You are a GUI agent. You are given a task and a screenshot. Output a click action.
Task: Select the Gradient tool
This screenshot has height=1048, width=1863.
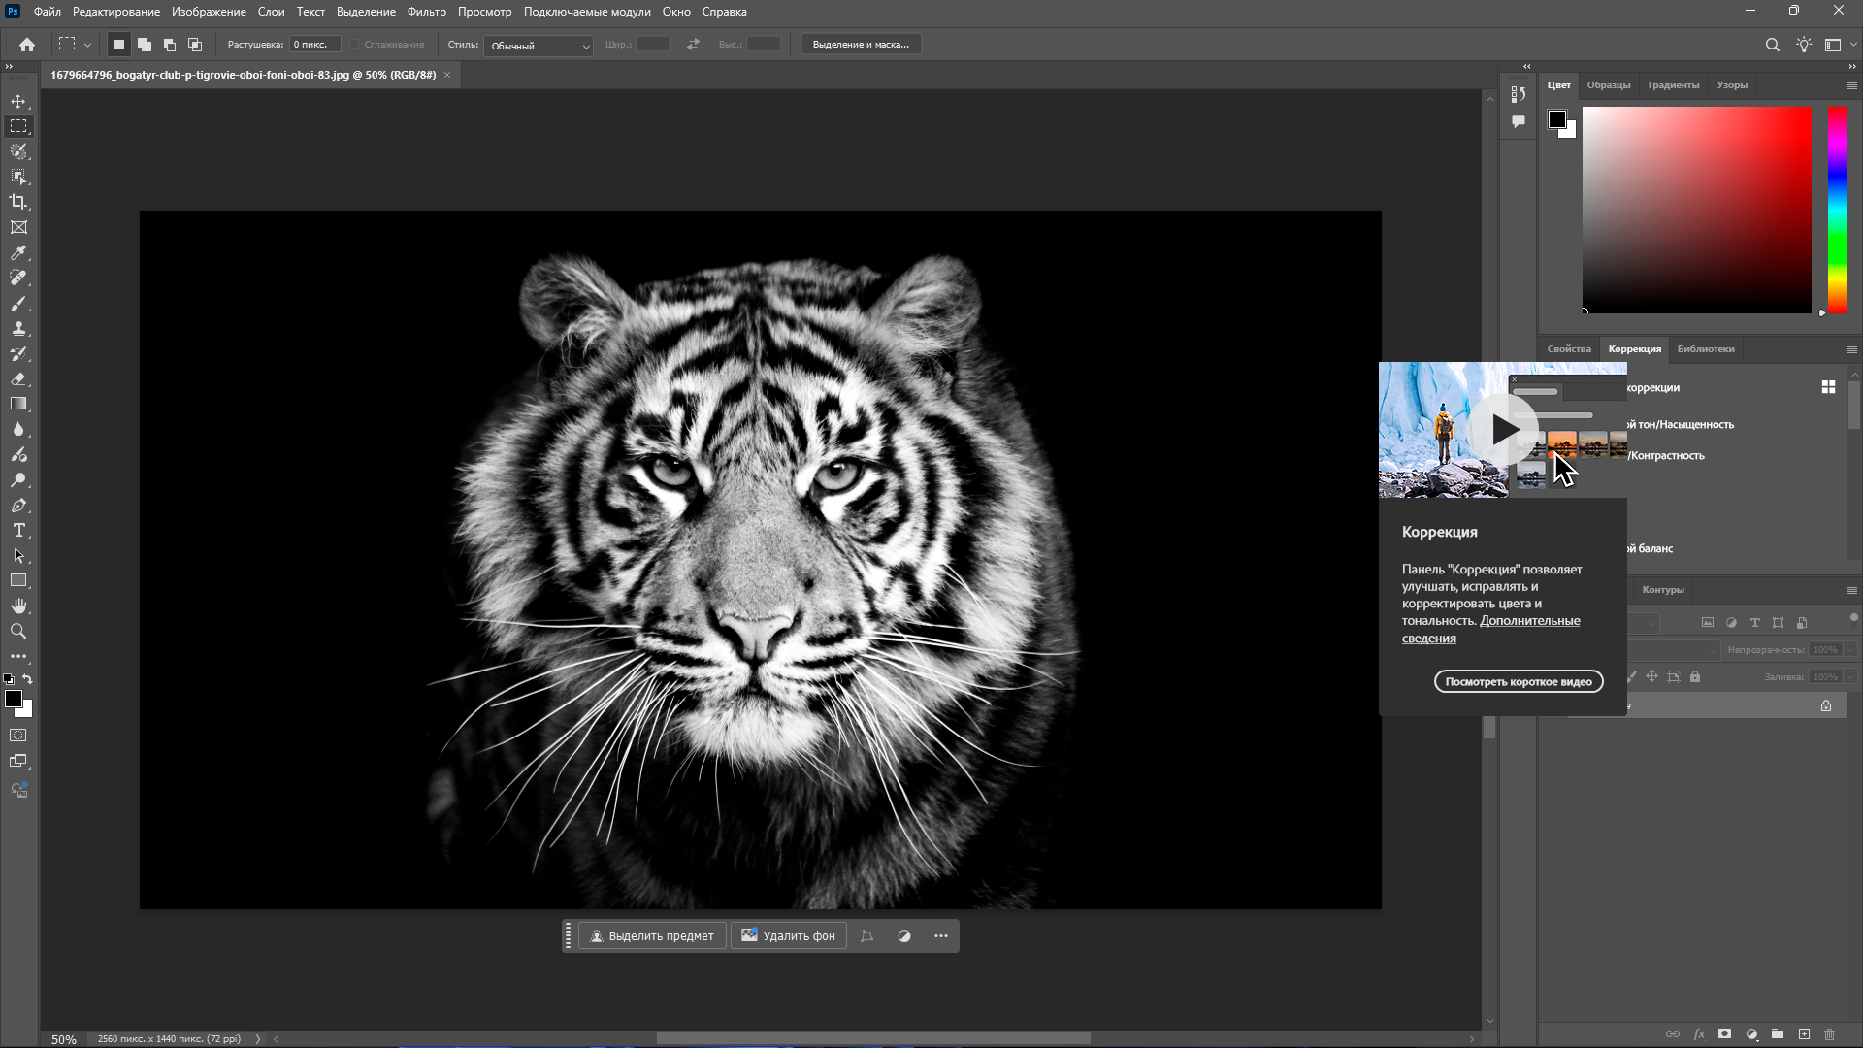[18, 404]
